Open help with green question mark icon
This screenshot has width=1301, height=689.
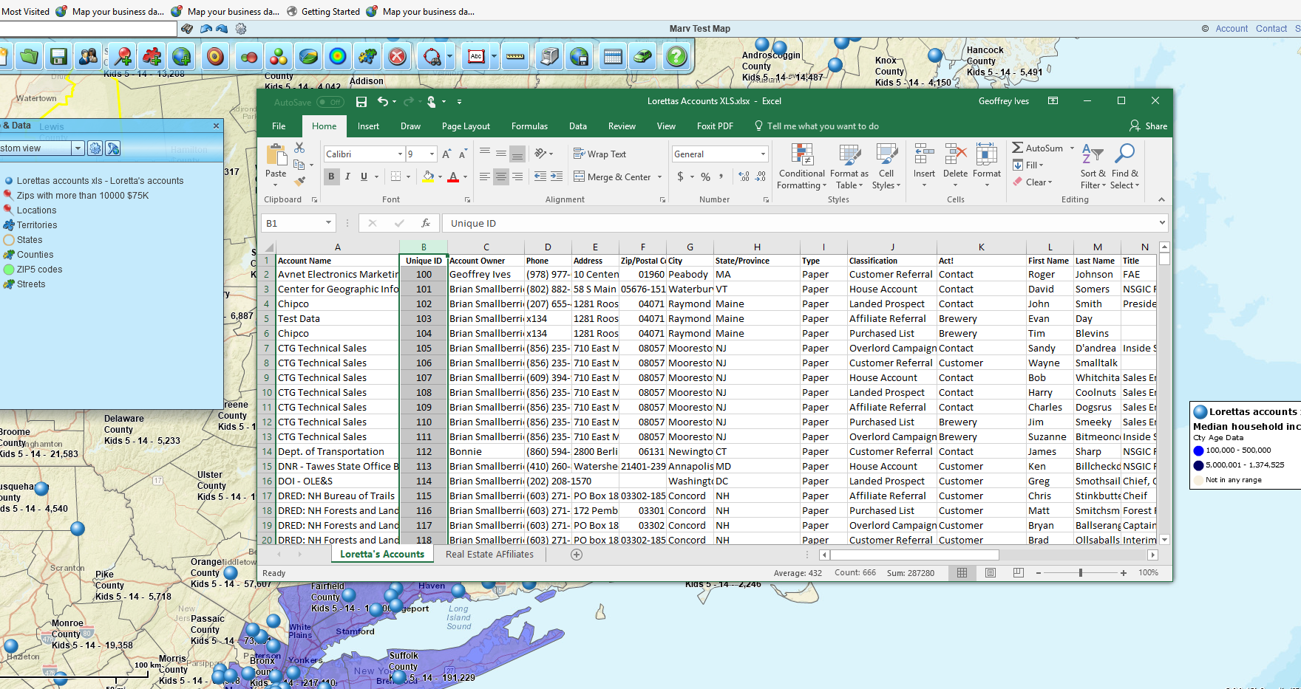(676, 57)
